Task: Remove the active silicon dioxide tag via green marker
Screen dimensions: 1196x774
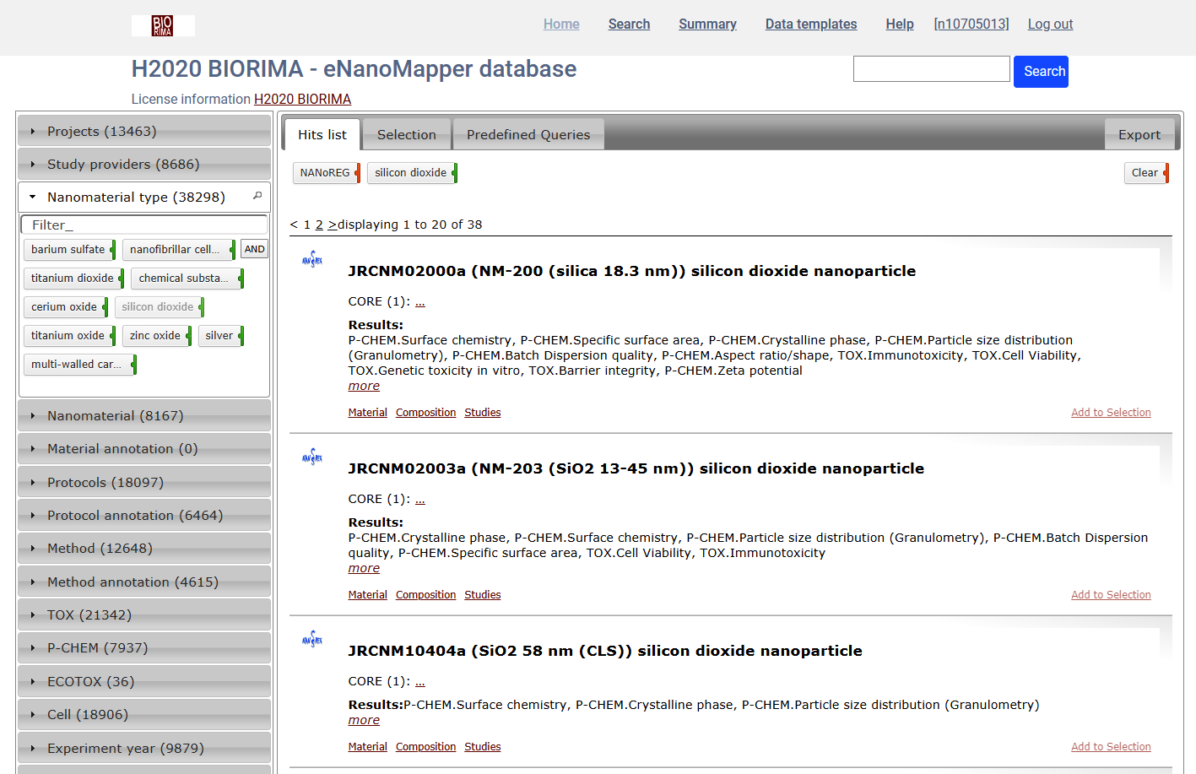Action: (x=454, y=173)
